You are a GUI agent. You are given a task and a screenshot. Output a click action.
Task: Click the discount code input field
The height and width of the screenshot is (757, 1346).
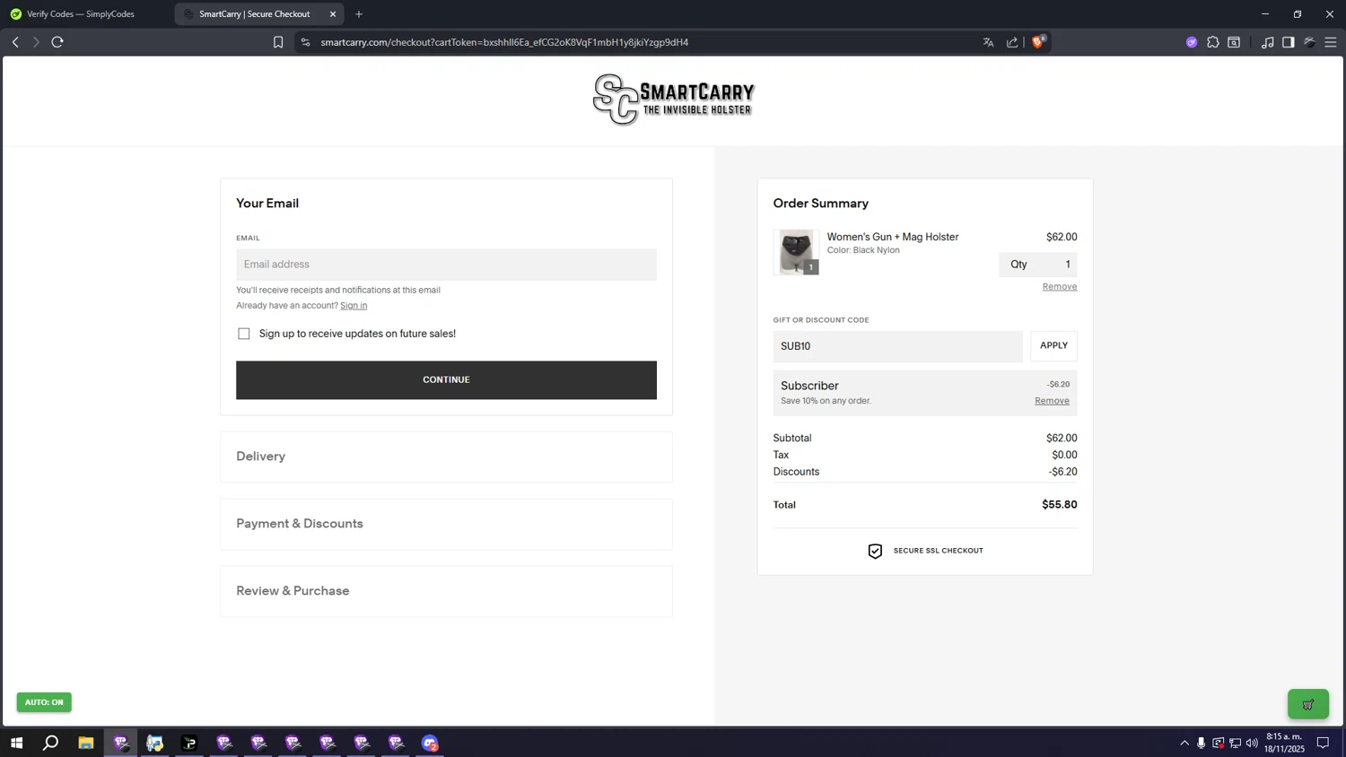(897, 346)
